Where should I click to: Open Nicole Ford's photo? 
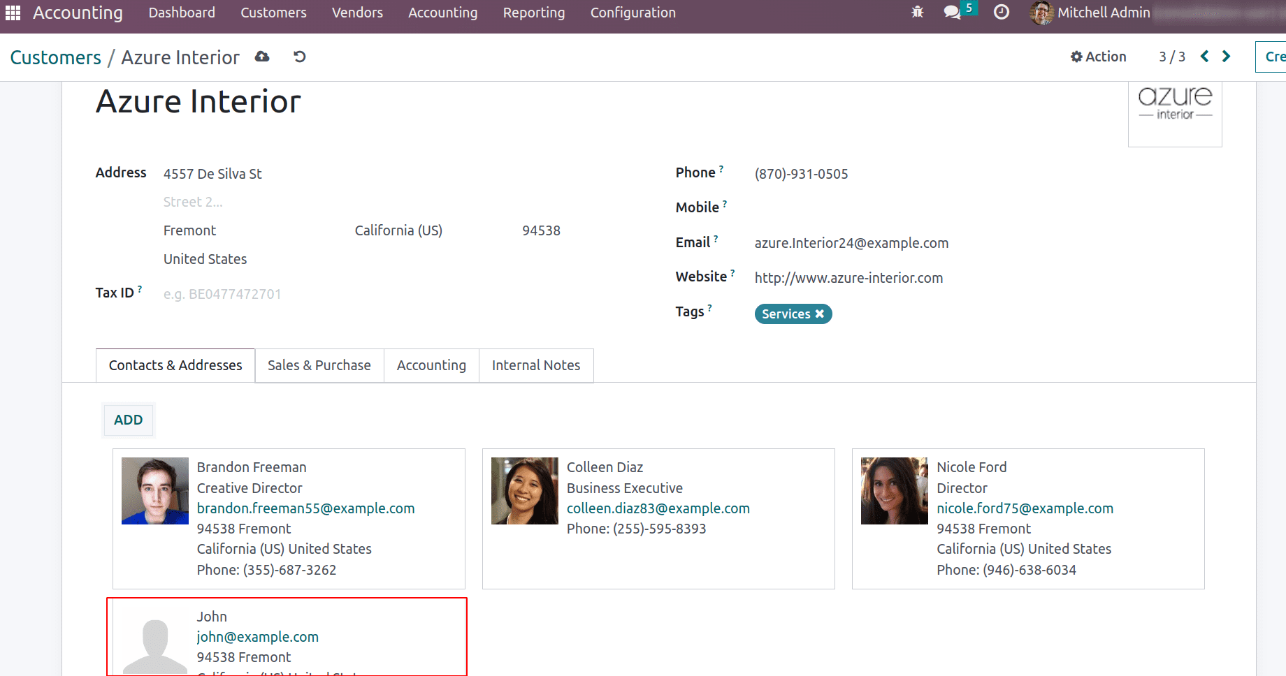pos(895,491)
